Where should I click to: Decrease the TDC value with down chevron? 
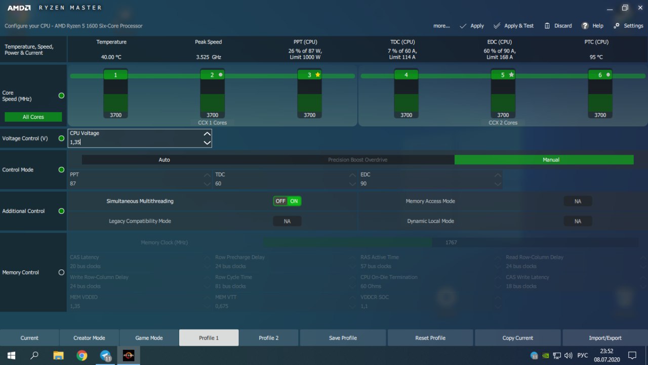click(x=352, y=184)
